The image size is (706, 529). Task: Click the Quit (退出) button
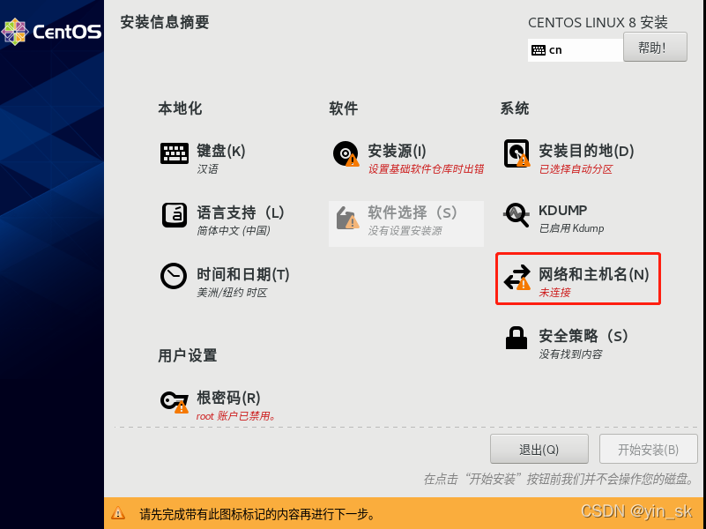pyautogui.click(x=539, y=449)
